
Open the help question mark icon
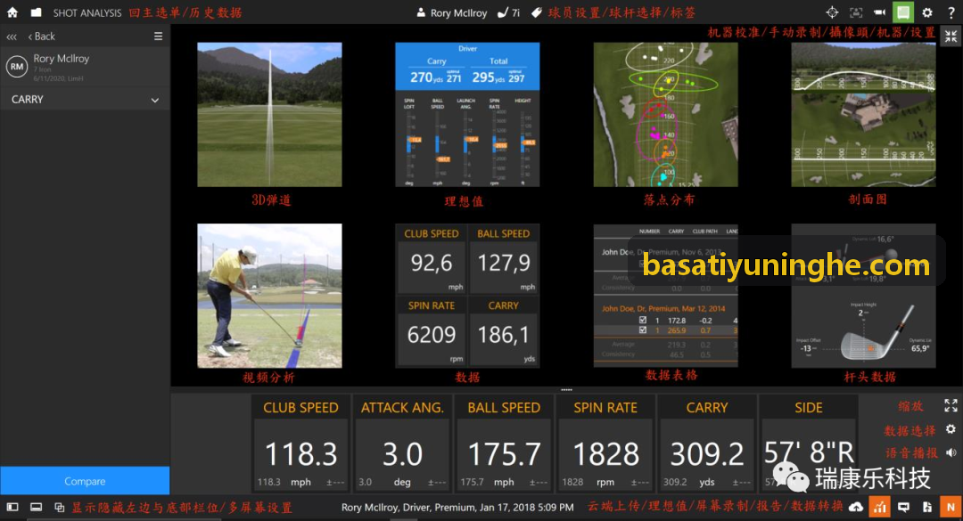tap(951, 12)
